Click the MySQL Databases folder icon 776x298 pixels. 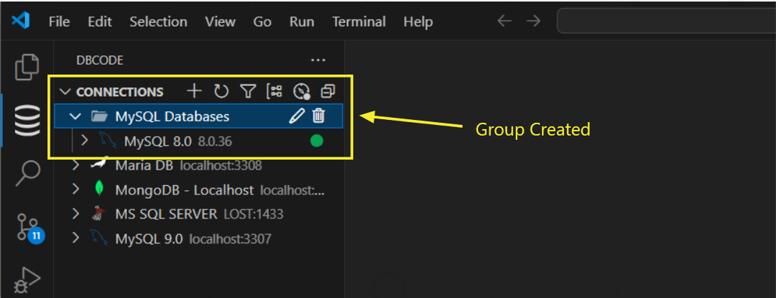(99, 116)
